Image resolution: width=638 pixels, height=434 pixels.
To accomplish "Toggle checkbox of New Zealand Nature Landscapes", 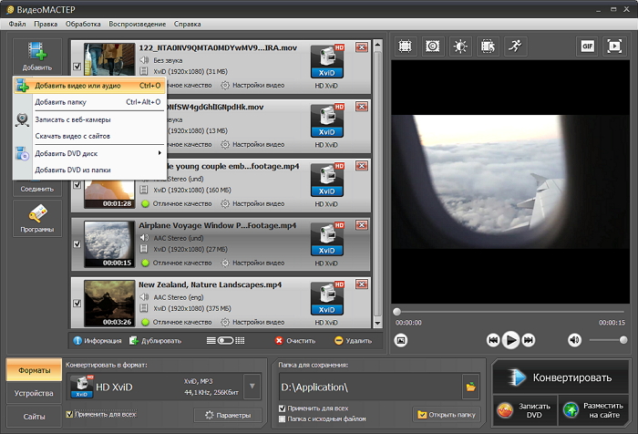I will [77, 304].
